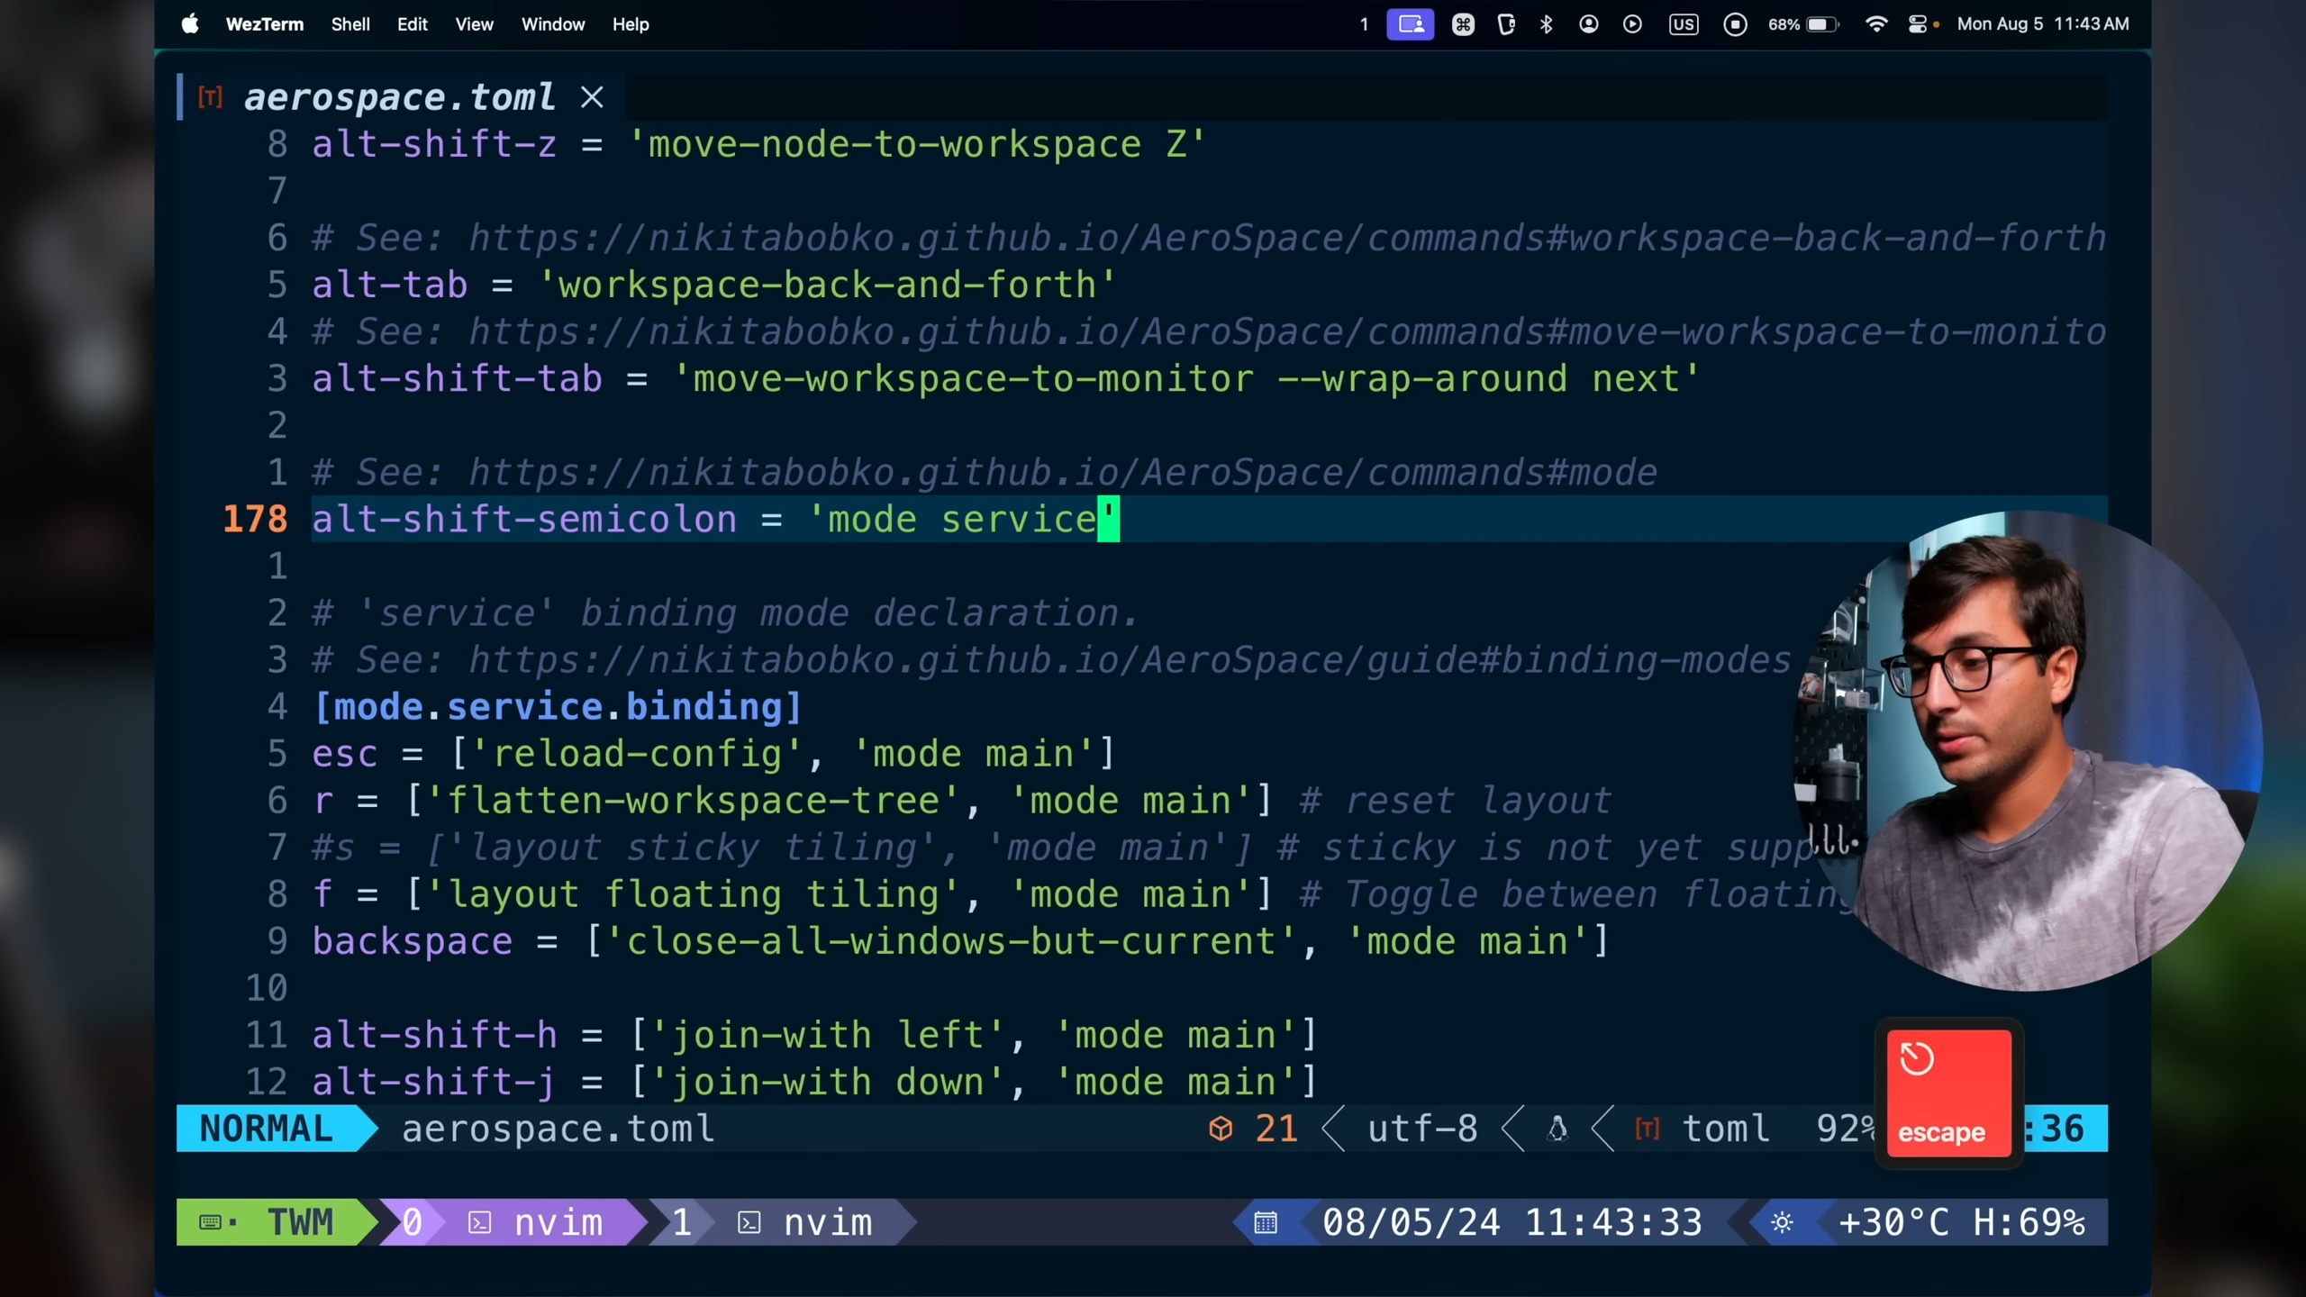
Task: Open the Shell menu
Action: pyautogui.click(x=350, y=24)
